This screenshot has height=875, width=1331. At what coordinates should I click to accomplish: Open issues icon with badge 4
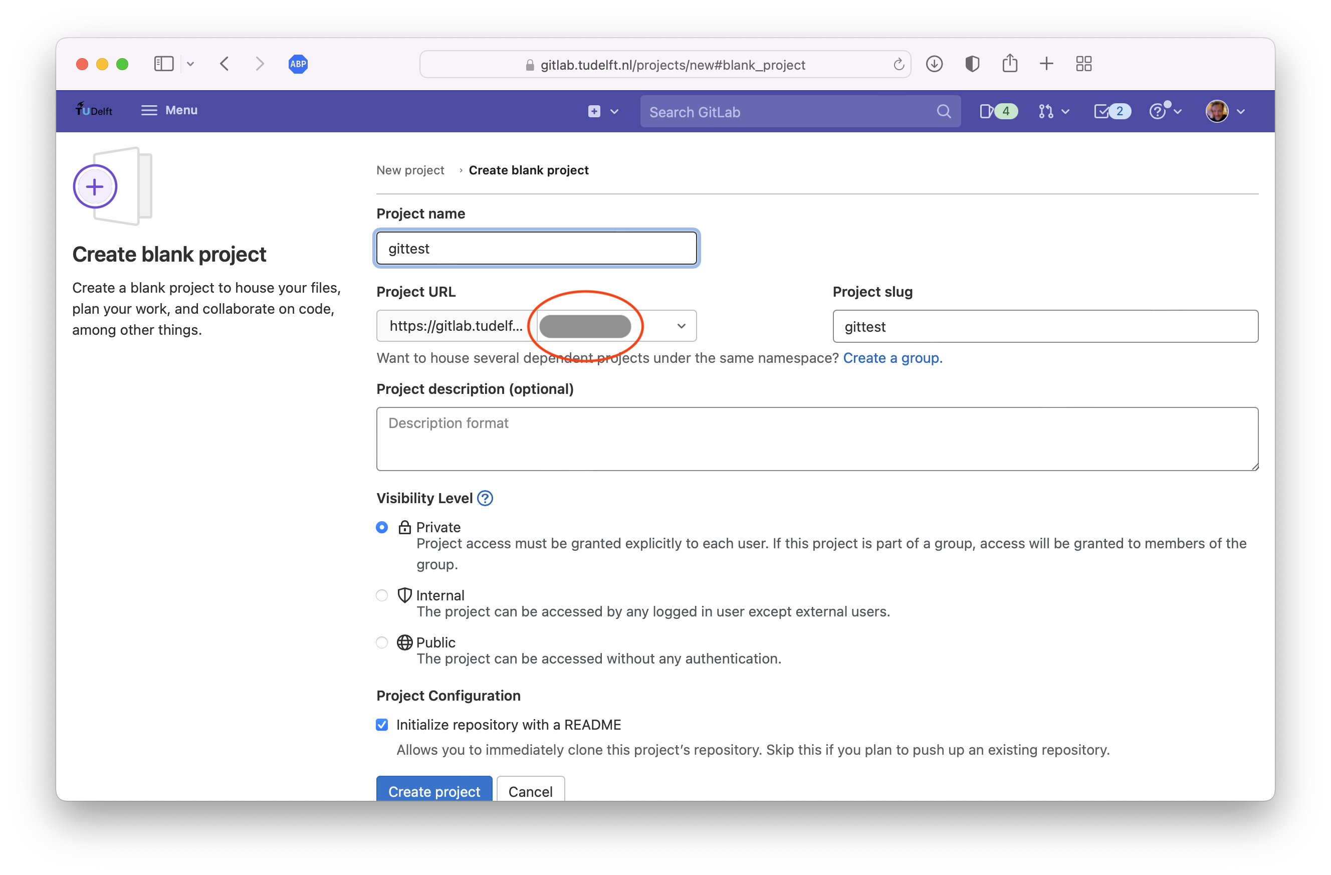point(998,111)
